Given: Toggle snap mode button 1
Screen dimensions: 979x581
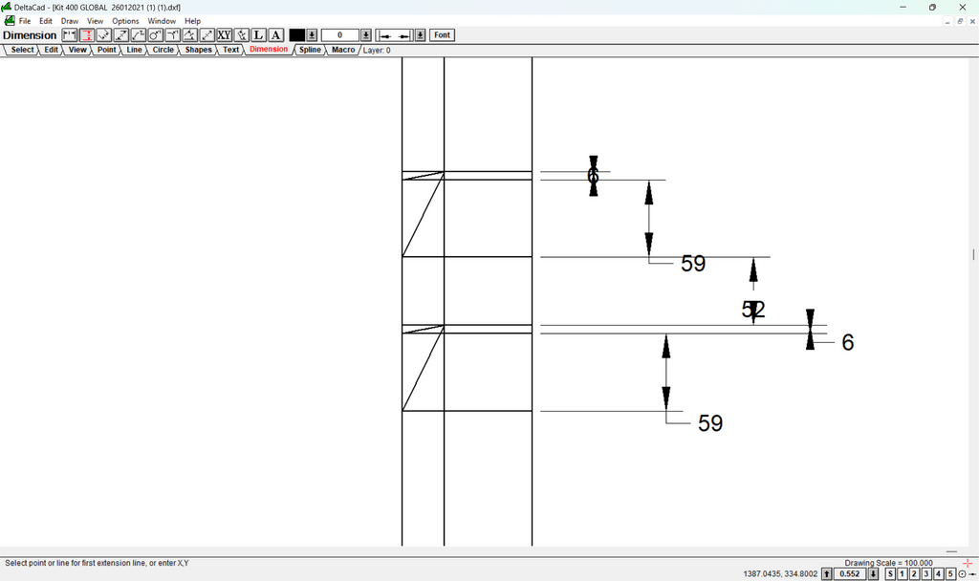Looking at the screenshot, I should pyautogui.click(x=902, y=574).
